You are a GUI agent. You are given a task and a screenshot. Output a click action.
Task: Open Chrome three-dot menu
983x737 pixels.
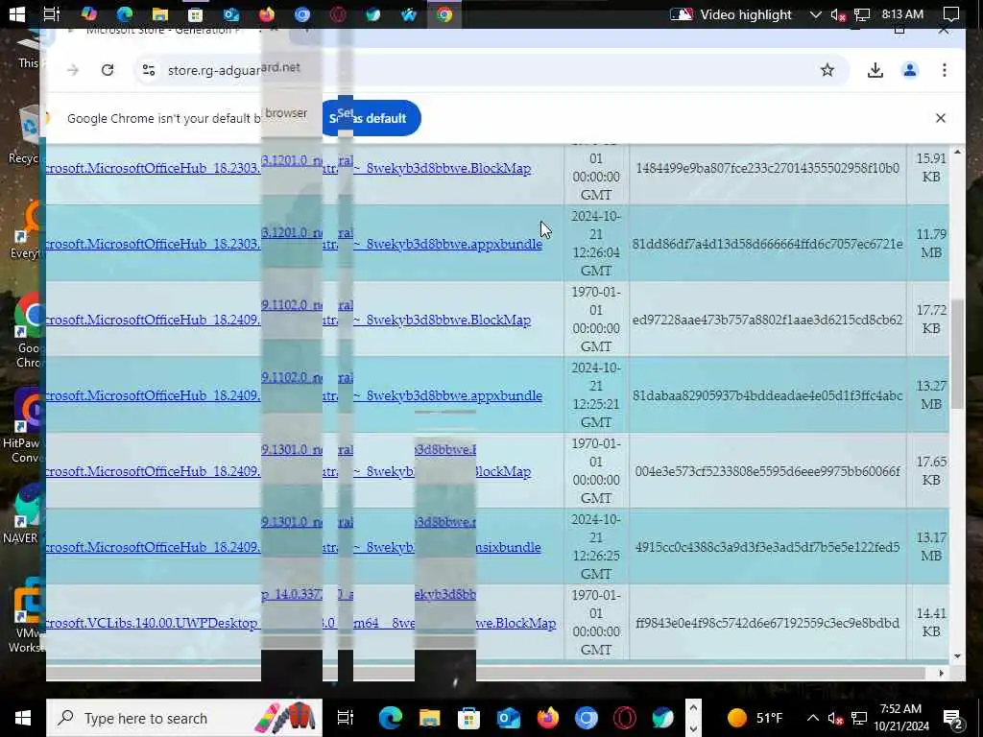click(x=945, y=69)
